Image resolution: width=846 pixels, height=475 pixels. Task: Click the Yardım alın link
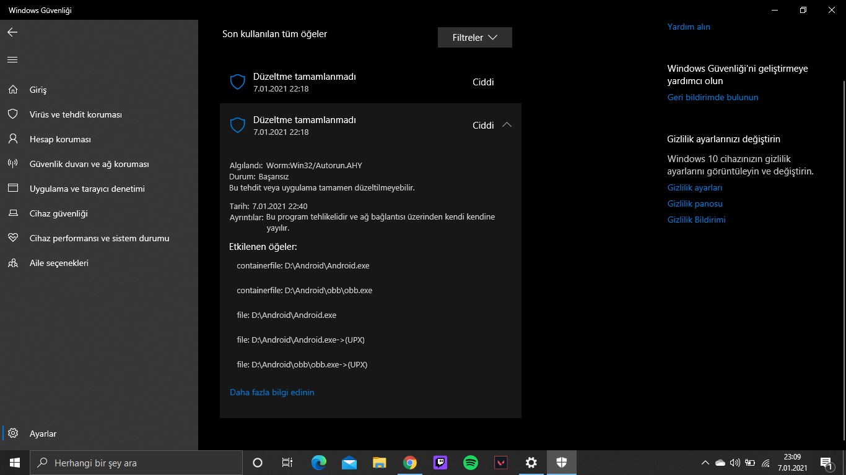(689, 27)
